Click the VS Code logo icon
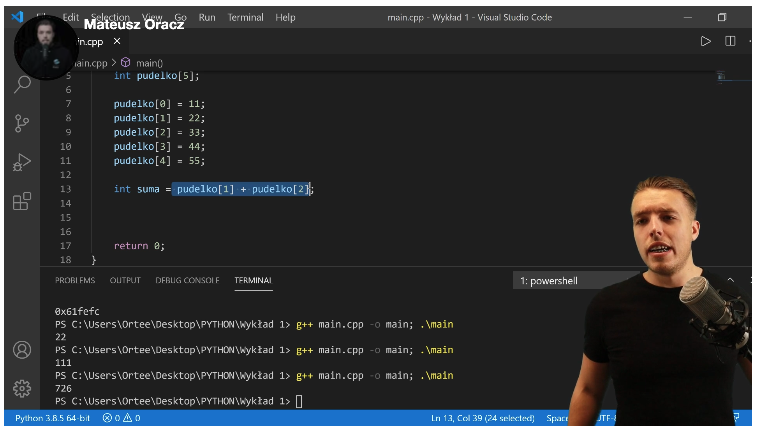 pos(18,17)
